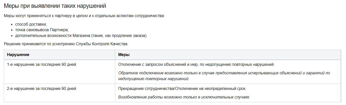Click the italic note starting "Возобновление работы возможно"
Image resolution: width=346 pixels, height=105 pixels.
click(184, 97)
